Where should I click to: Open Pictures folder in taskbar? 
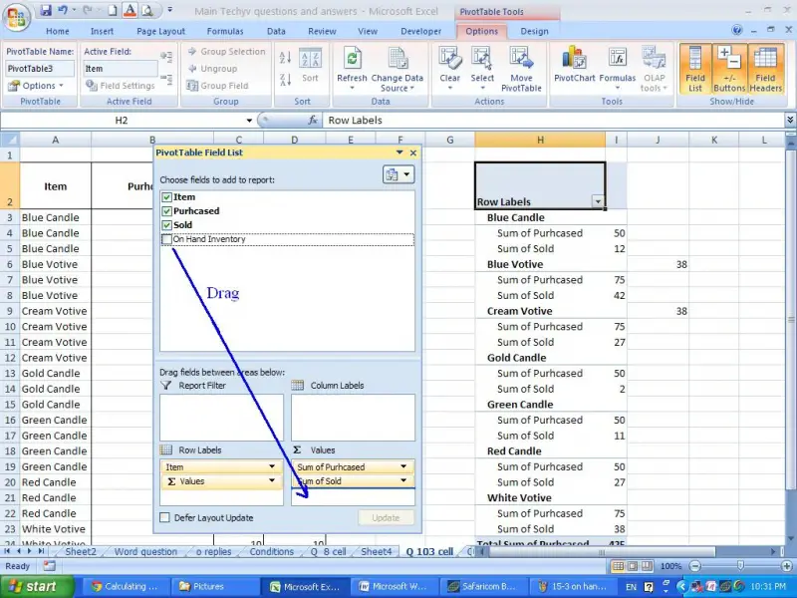tap(214, 586)
